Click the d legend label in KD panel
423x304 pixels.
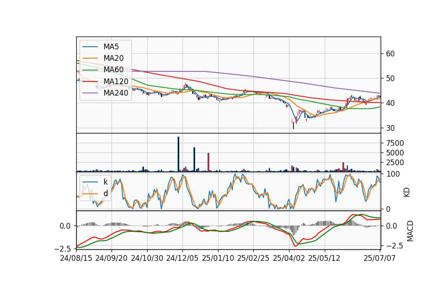click(105, 193)
